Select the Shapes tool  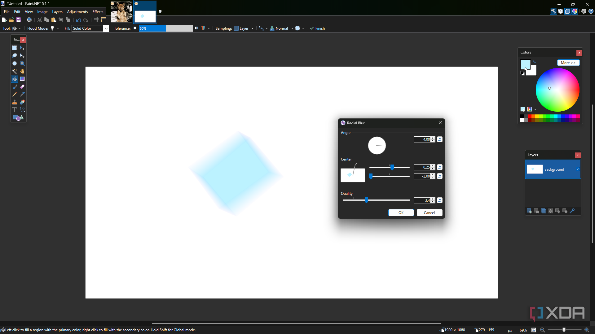tap(18, 118)
